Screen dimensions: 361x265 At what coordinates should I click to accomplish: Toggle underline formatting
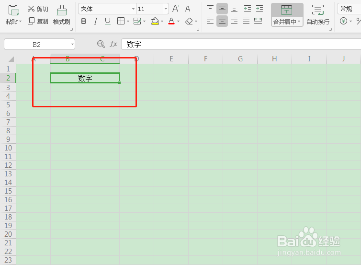coord(108,21)
